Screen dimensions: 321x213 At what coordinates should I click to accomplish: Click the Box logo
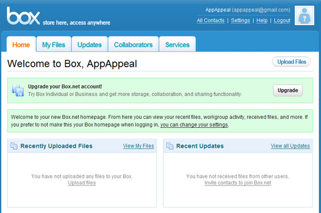(23, 16)
